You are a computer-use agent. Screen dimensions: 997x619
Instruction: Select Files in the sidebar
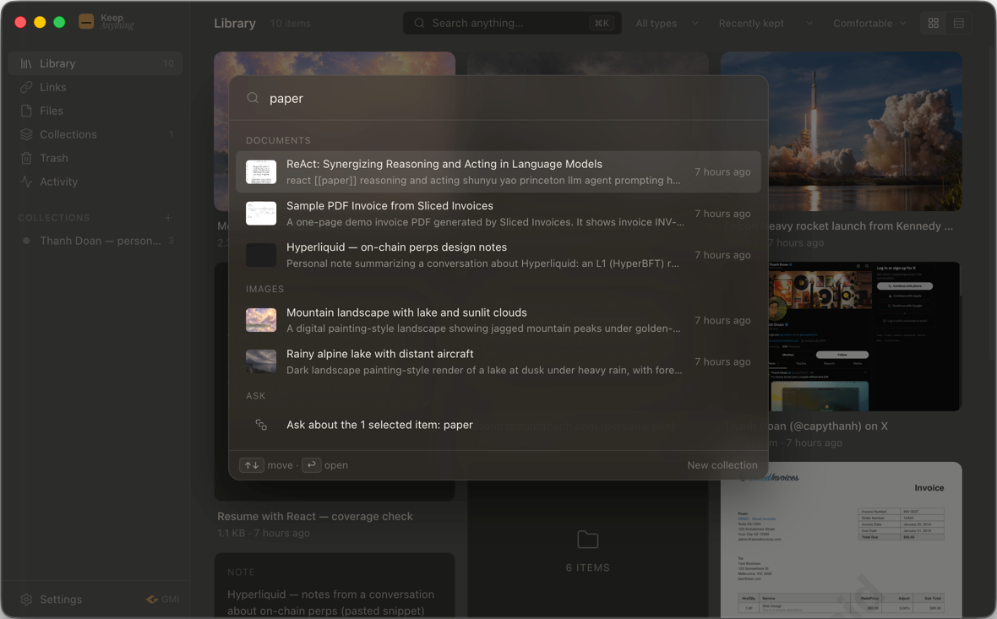(95, 111)
